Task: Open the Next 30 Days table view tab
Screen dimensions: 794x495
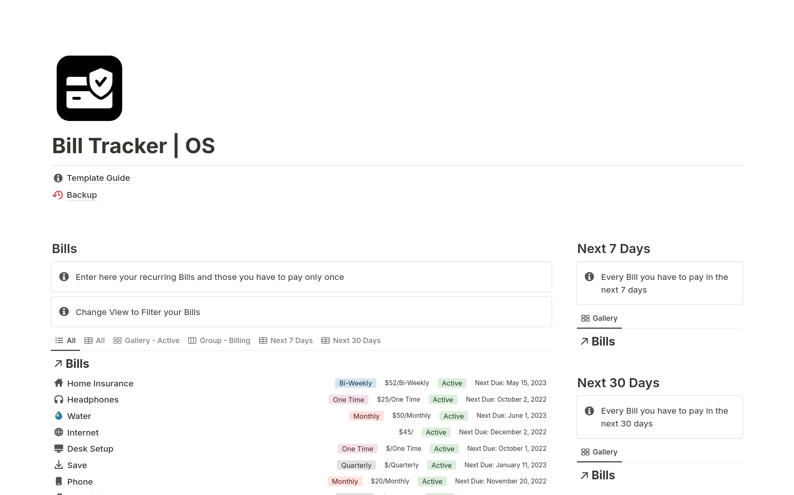Action: (x=351, y=341)
